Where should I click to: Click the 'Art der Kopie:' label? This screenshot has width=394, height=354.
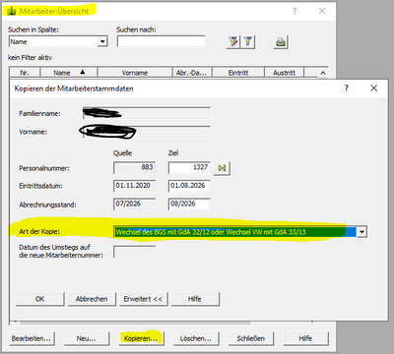[x=39, y=231]
